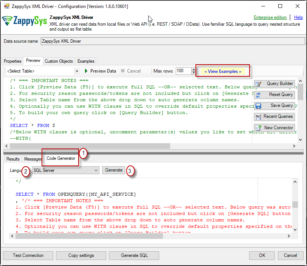The width and height of the screenshot is (307, 266).
Task: Click the generated code vertical scrollbar thumb
Action: tap(295, 204)
